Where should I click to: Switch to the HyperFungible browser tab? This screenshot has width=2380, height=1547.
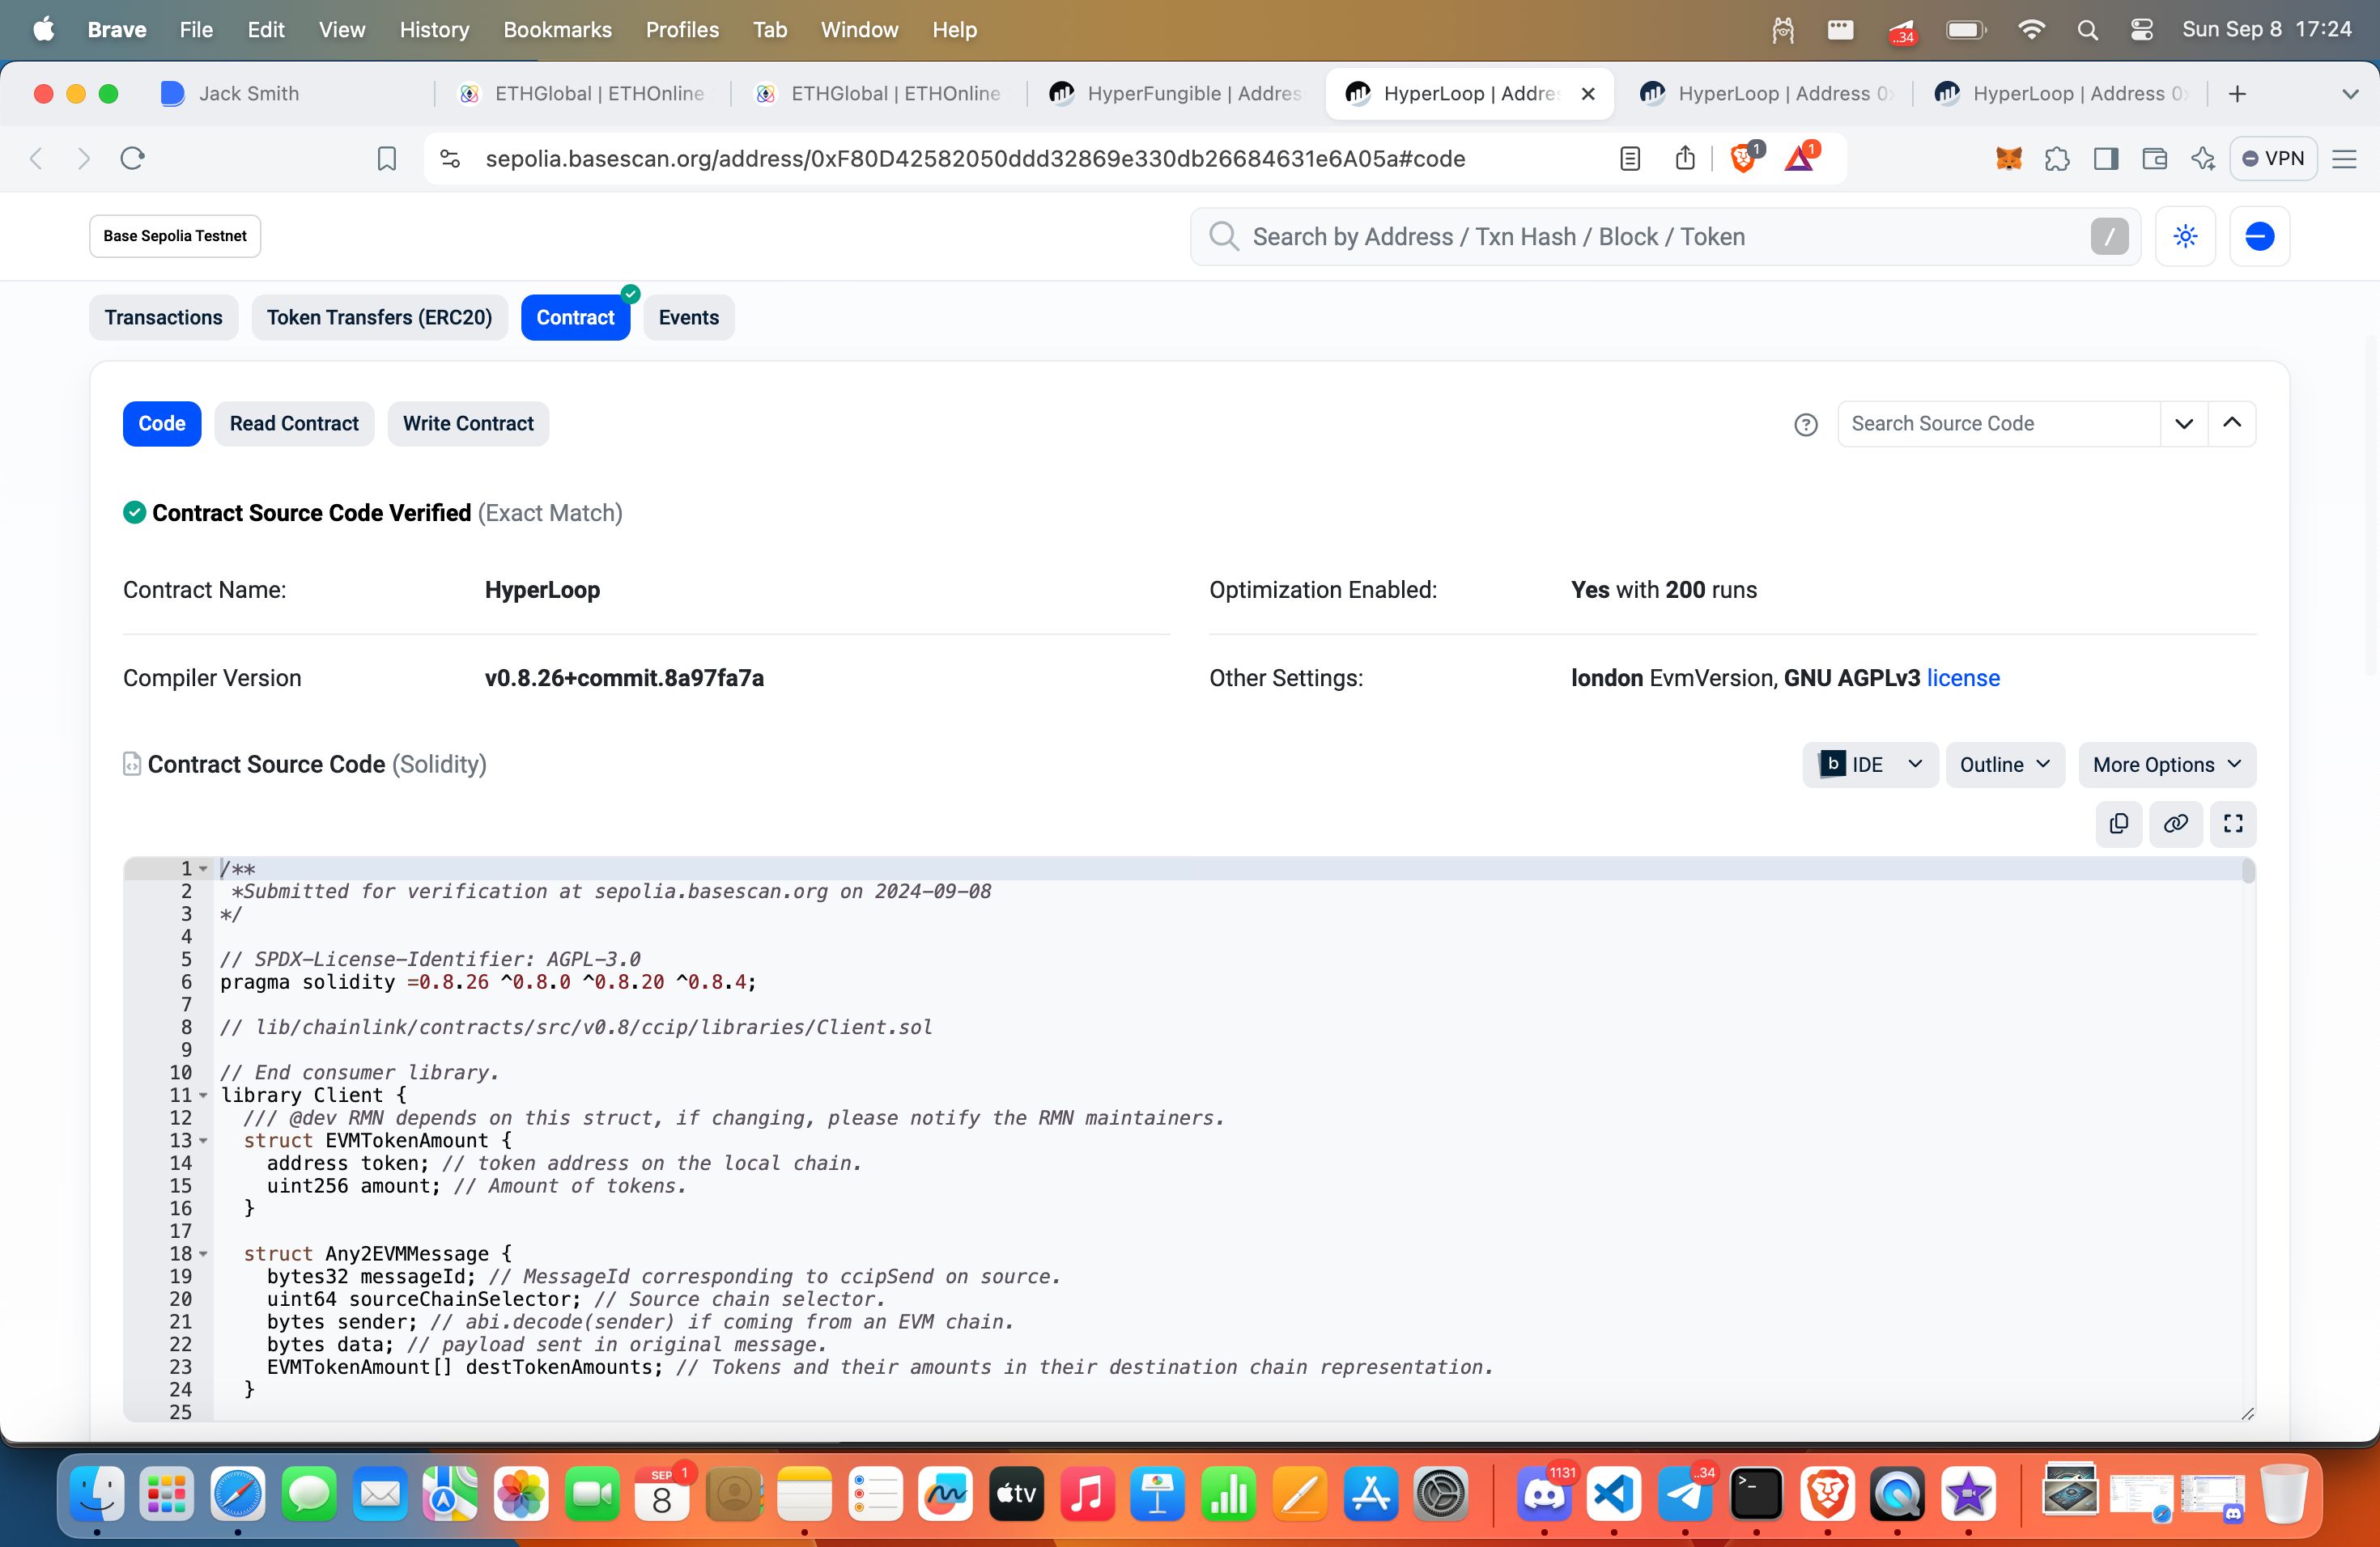coord(1176,94)
